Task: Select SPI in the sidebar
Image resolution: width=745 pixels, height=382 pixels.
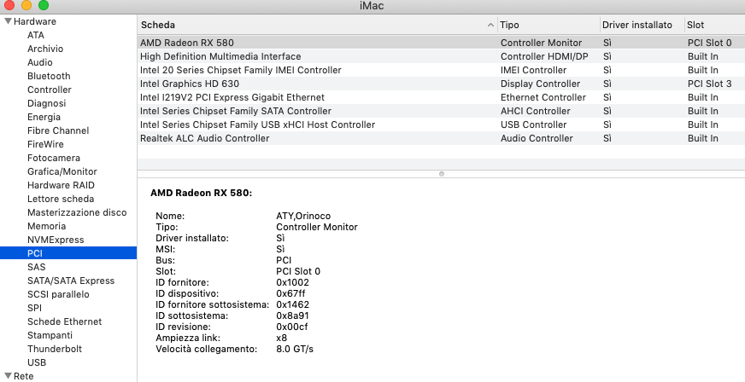Action: pos(35,308)
